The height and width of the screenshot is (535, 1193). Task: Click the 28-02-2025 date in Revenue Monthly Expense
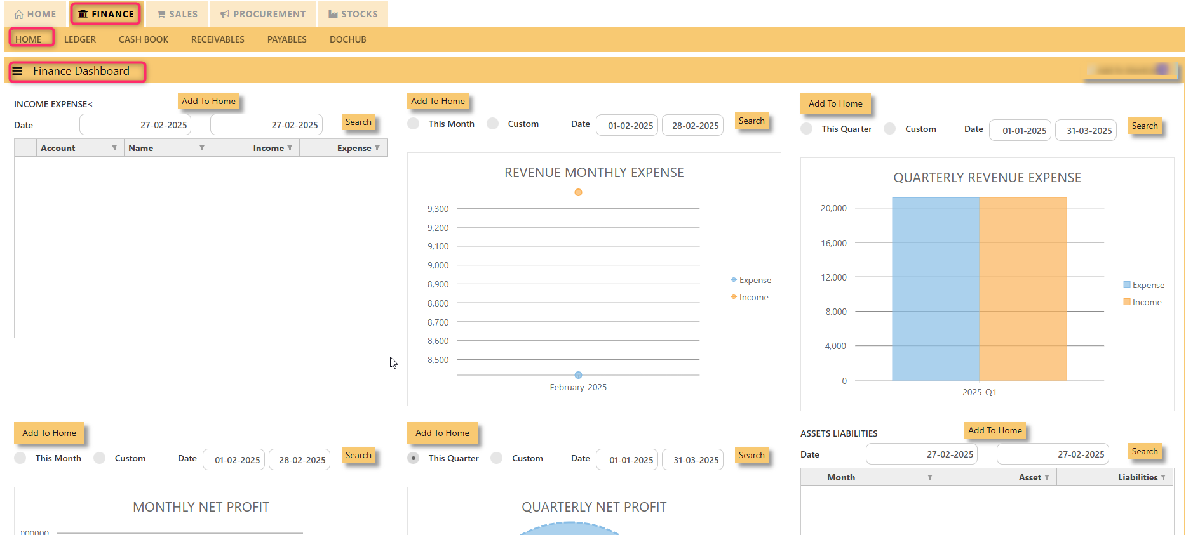pyautogui.click(x=692, y=125)
